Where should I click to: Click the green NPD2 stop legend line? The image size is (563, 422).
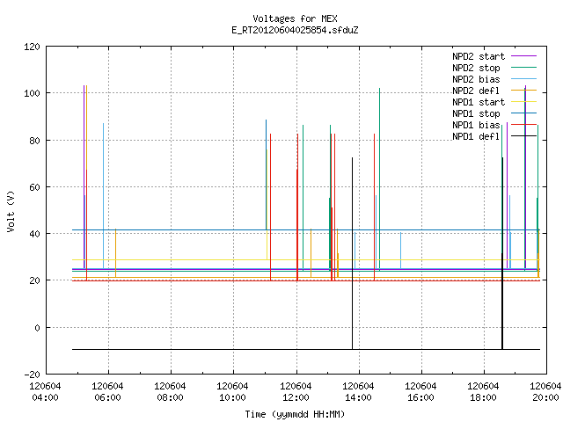[x=523, y=67]
